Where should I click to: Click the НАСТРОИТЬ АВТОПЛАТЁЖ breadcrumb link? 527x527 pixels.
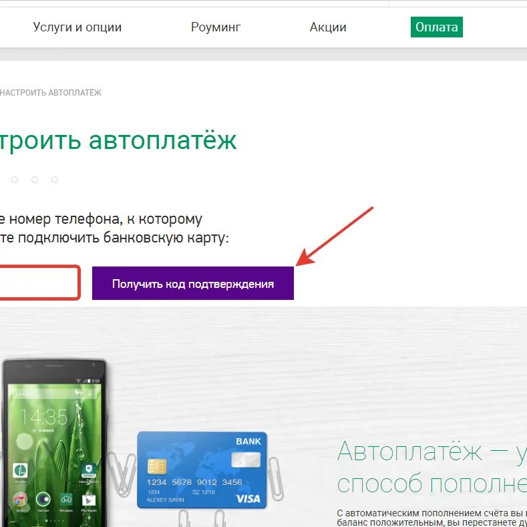click(50, 92)
